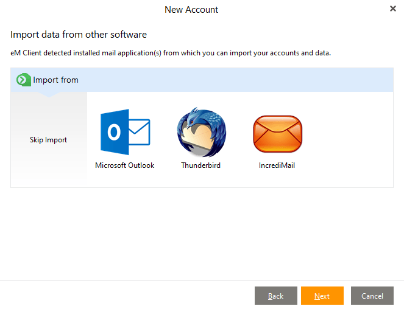
Task: Go back with the Back button
Action: coord(275,296)
